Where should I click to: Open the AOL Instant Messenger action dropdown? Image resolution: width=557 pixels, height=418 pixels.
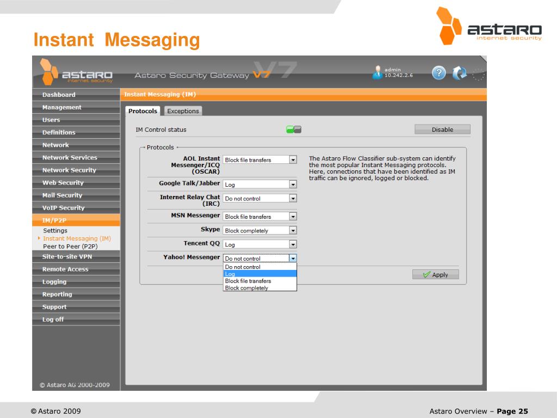(x=259, y=160)
